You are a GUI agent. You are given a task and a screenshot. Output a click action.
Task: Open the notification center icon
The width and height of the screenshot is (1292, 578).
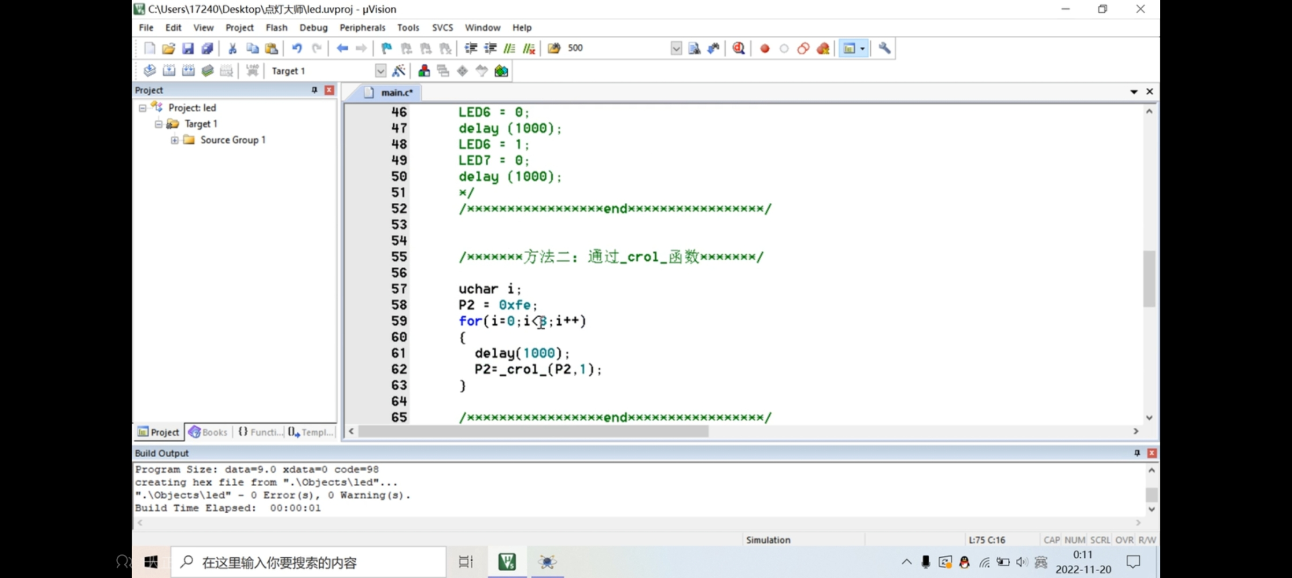pos(1134,561)
